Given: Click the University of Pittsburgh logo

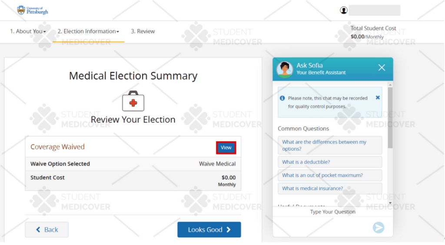Looking at the screenshot, I should (32, 10).
